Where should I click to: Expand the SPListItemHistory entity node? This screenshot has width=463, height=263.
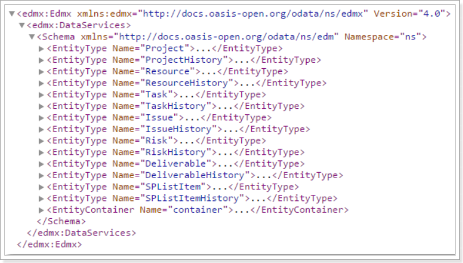coord(41,198)
